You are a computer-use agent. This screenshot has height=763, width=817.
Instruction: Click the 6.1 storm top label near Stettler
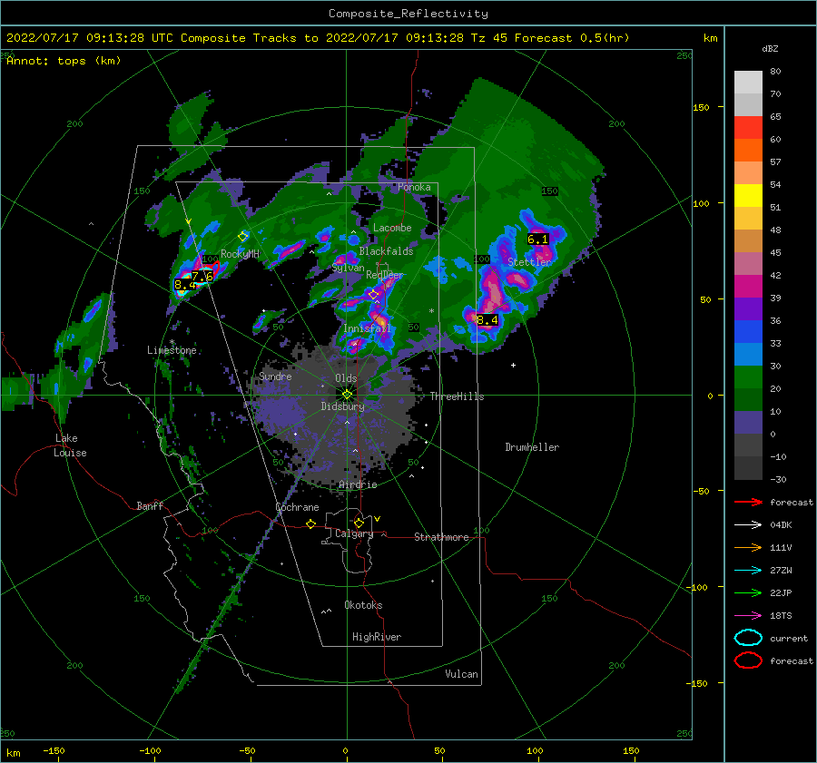537,240
